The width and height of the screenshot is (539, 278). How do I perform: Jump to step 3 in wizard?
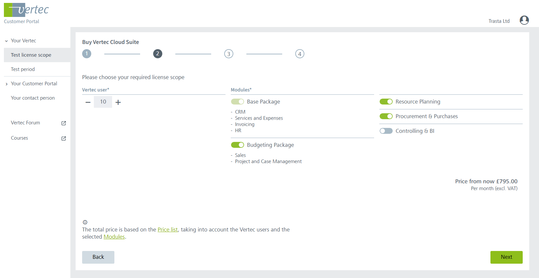pyautogui.click(x=229, y=54)
